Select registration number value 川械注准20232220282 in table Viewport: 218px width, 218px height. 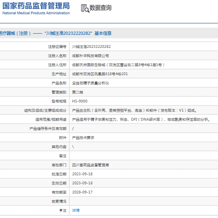click(91, 47)
